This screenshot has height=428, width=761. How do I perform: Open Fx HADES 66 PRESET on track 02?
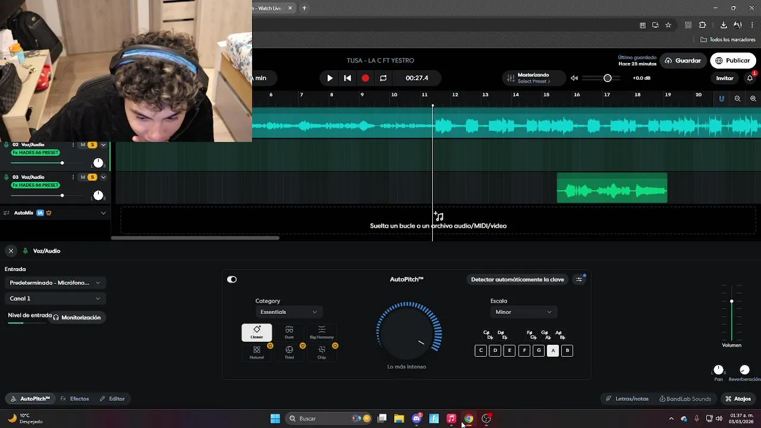click(x=35, y=153)
